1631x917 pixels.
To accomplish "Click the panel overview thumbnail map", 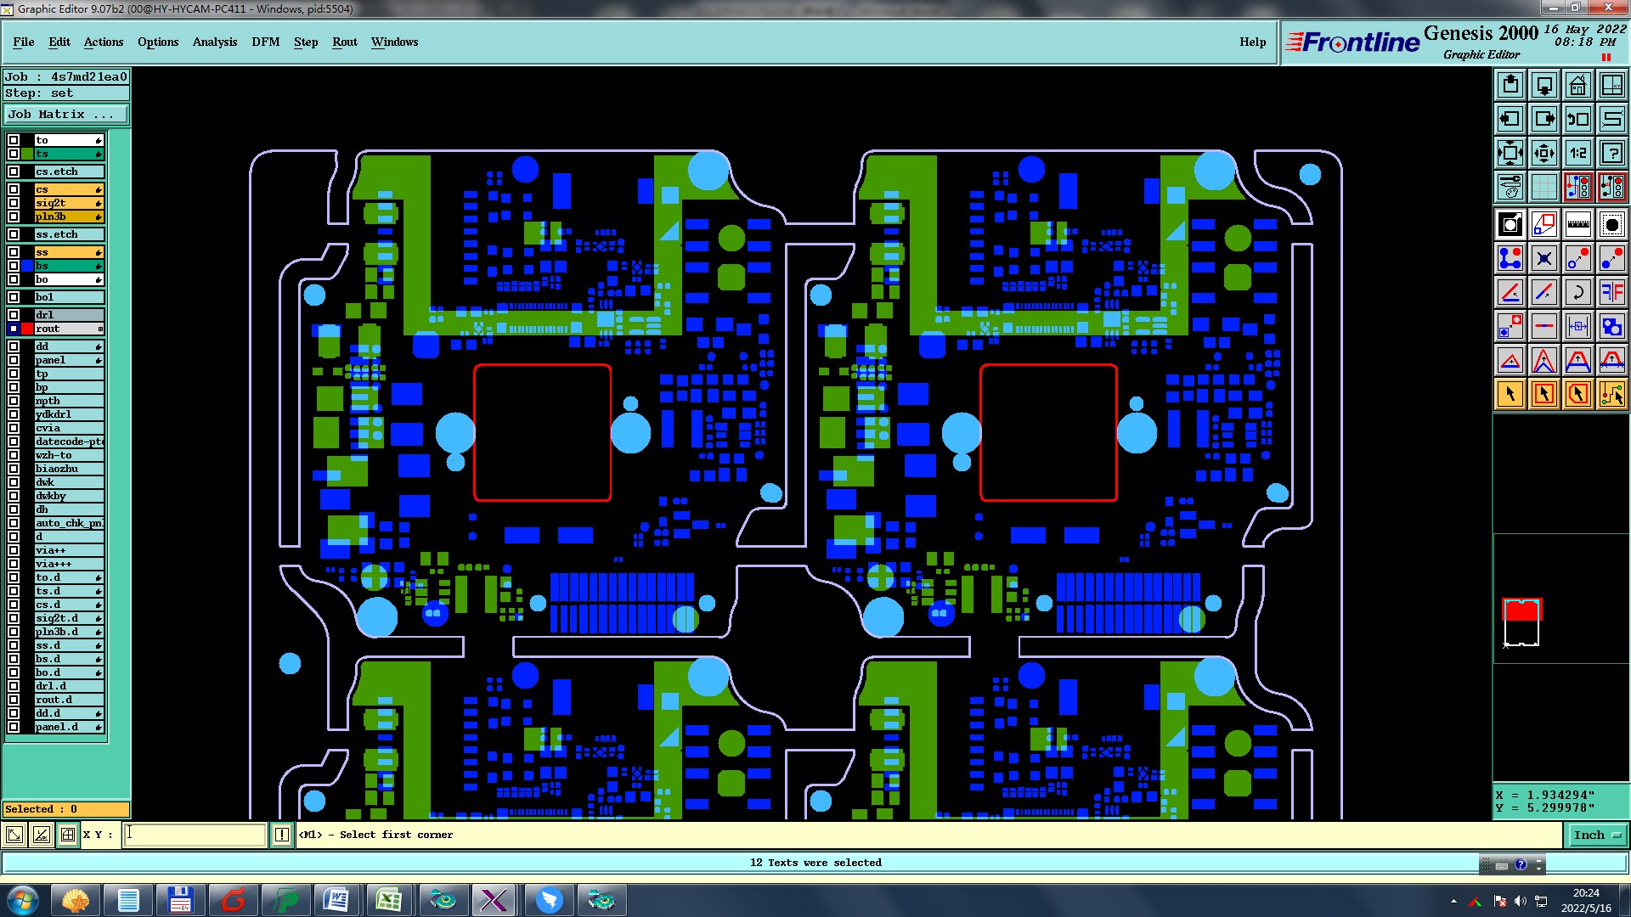I will (1521, 622).
